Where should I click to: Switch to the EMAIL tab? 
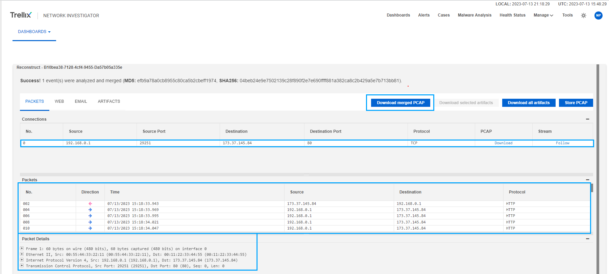coord(81,101)
